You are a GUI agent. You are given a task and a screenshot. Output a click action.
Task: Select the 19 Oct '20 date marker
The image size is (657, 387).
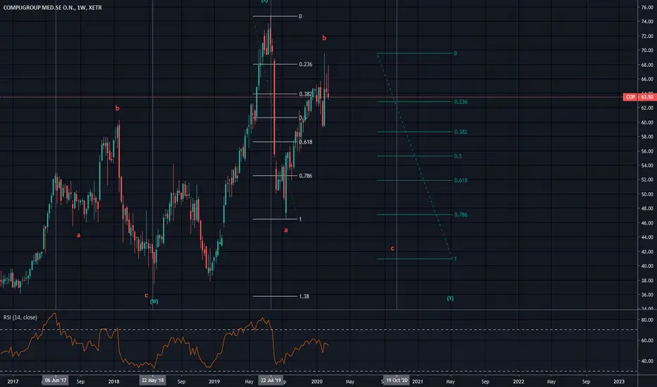tap(397, 380)
